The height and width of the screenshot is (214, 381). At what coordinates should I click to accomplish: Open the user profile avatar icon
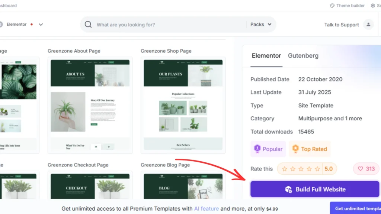368,25
